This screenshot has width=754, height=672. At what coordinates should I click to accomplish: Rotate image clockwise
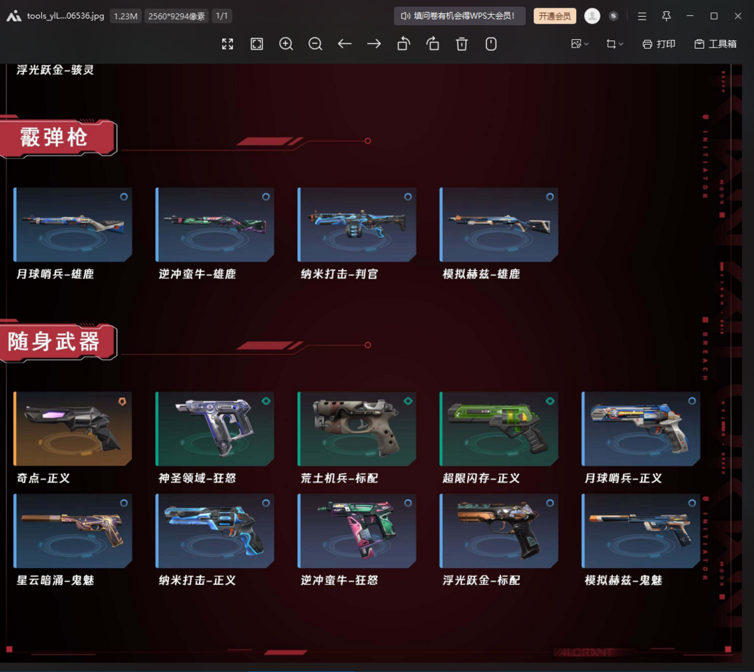pyautogui.click(x=433, y=44)
